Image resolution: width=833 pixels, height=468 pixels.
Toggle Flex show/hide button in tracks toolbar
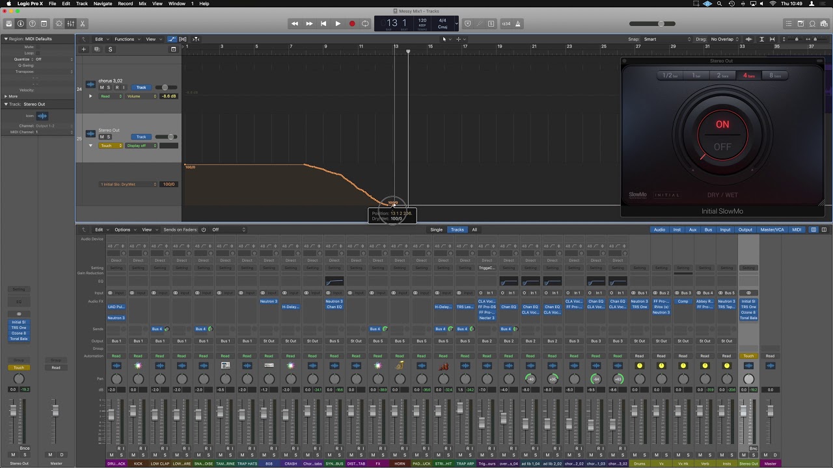pyautogui.click(x=183, y=39)
